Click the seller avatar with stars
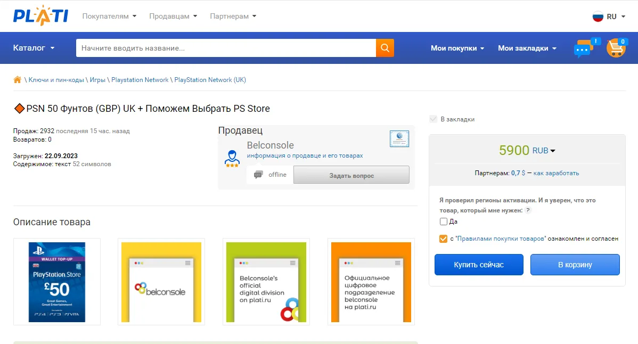638x344 pixels. (232, 159)
